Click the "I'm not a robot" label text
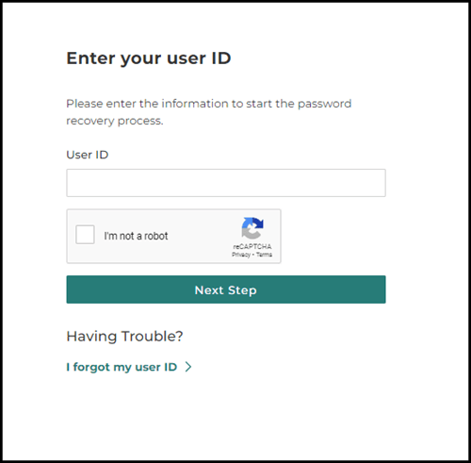Screen dimensions: 471x463 pyautogui.click(x=136, y=236)
